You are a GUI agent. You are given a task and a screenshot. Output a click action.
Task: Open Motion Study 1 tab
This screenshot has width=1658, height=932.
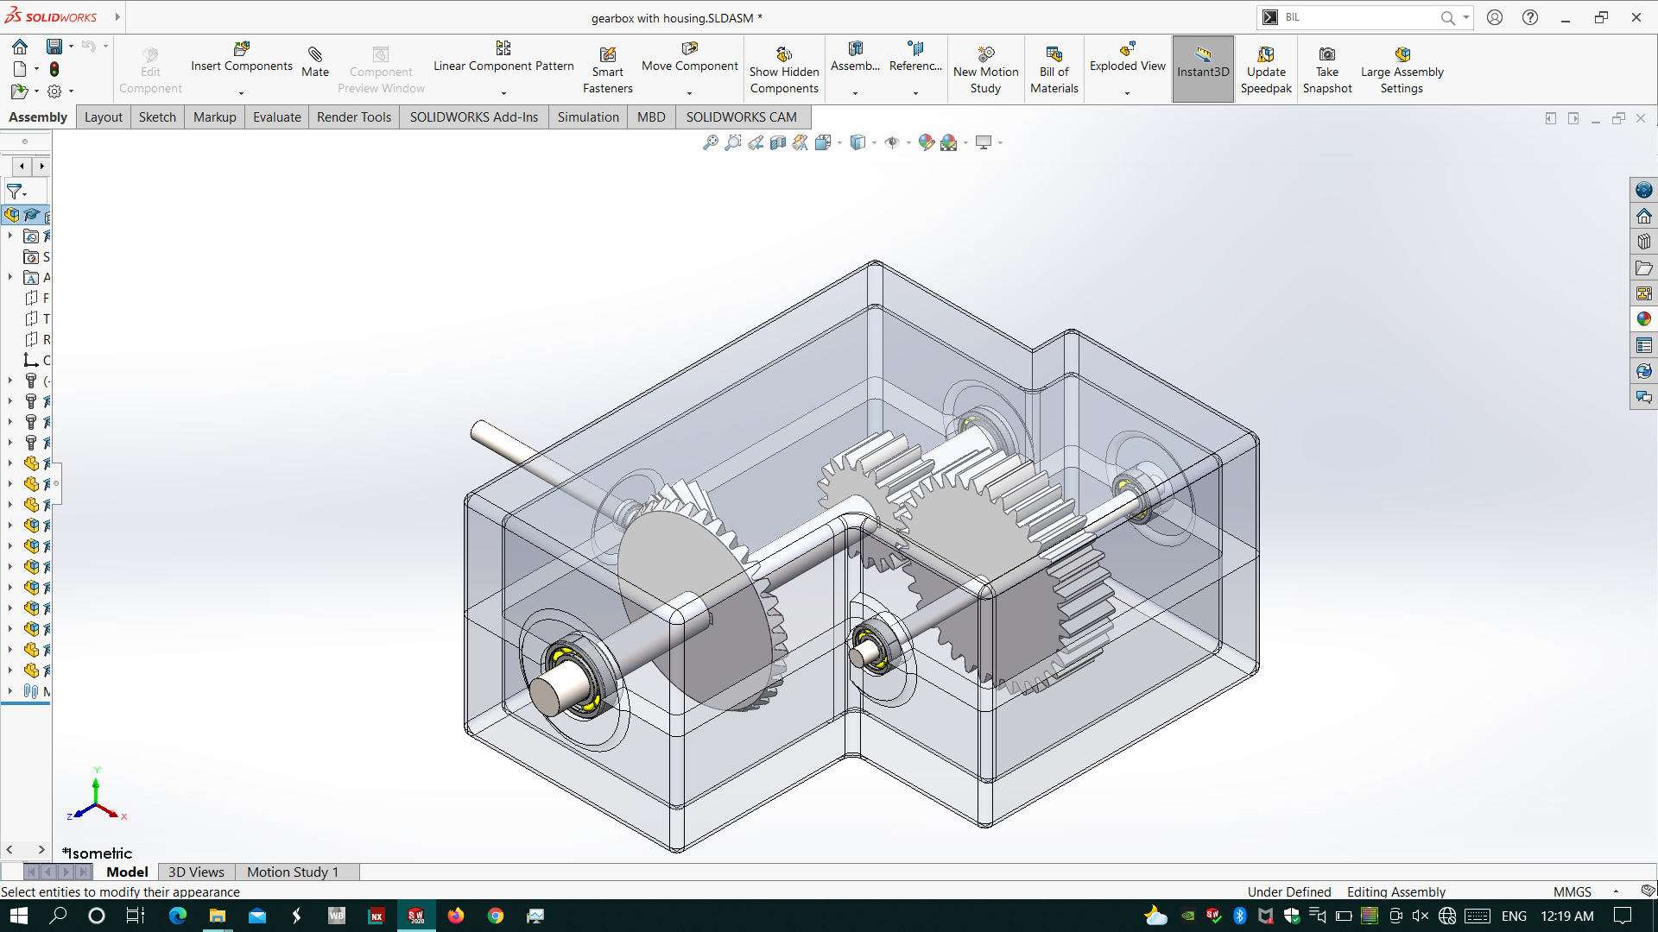tap(293, 872)
